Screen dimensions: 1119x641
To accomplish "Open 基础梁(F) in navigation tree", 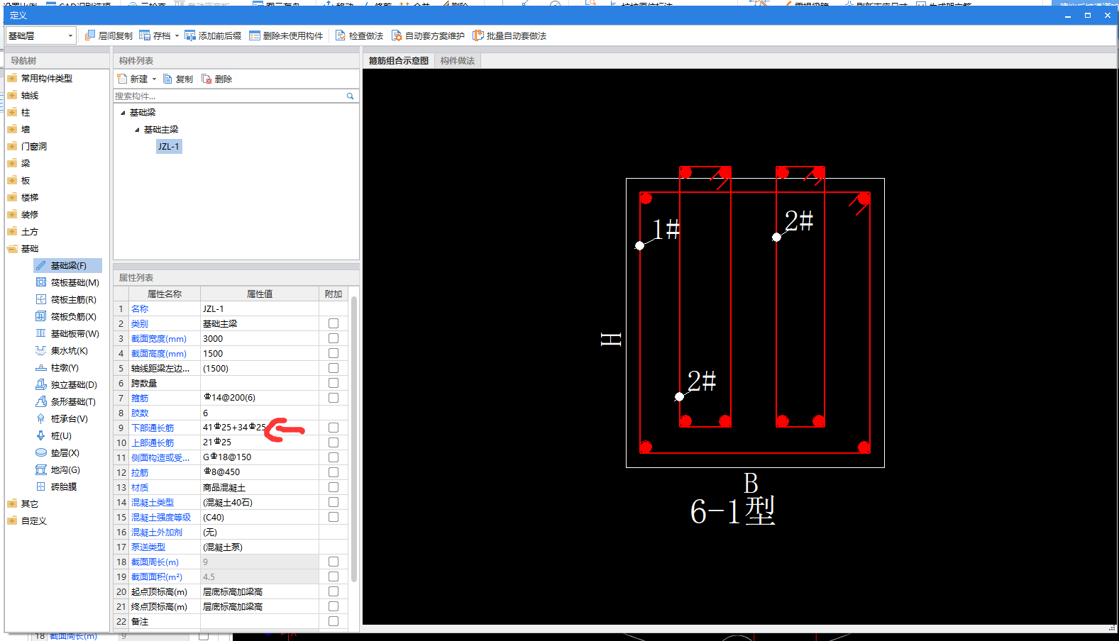I will [68, 266].
